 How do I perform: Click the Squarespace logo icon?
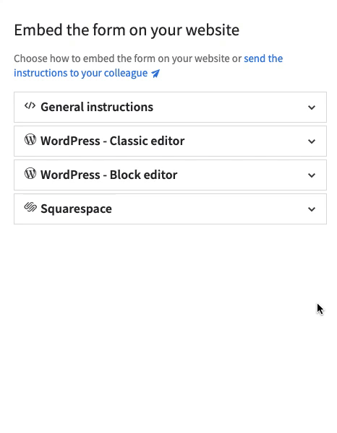click(30, 207)
